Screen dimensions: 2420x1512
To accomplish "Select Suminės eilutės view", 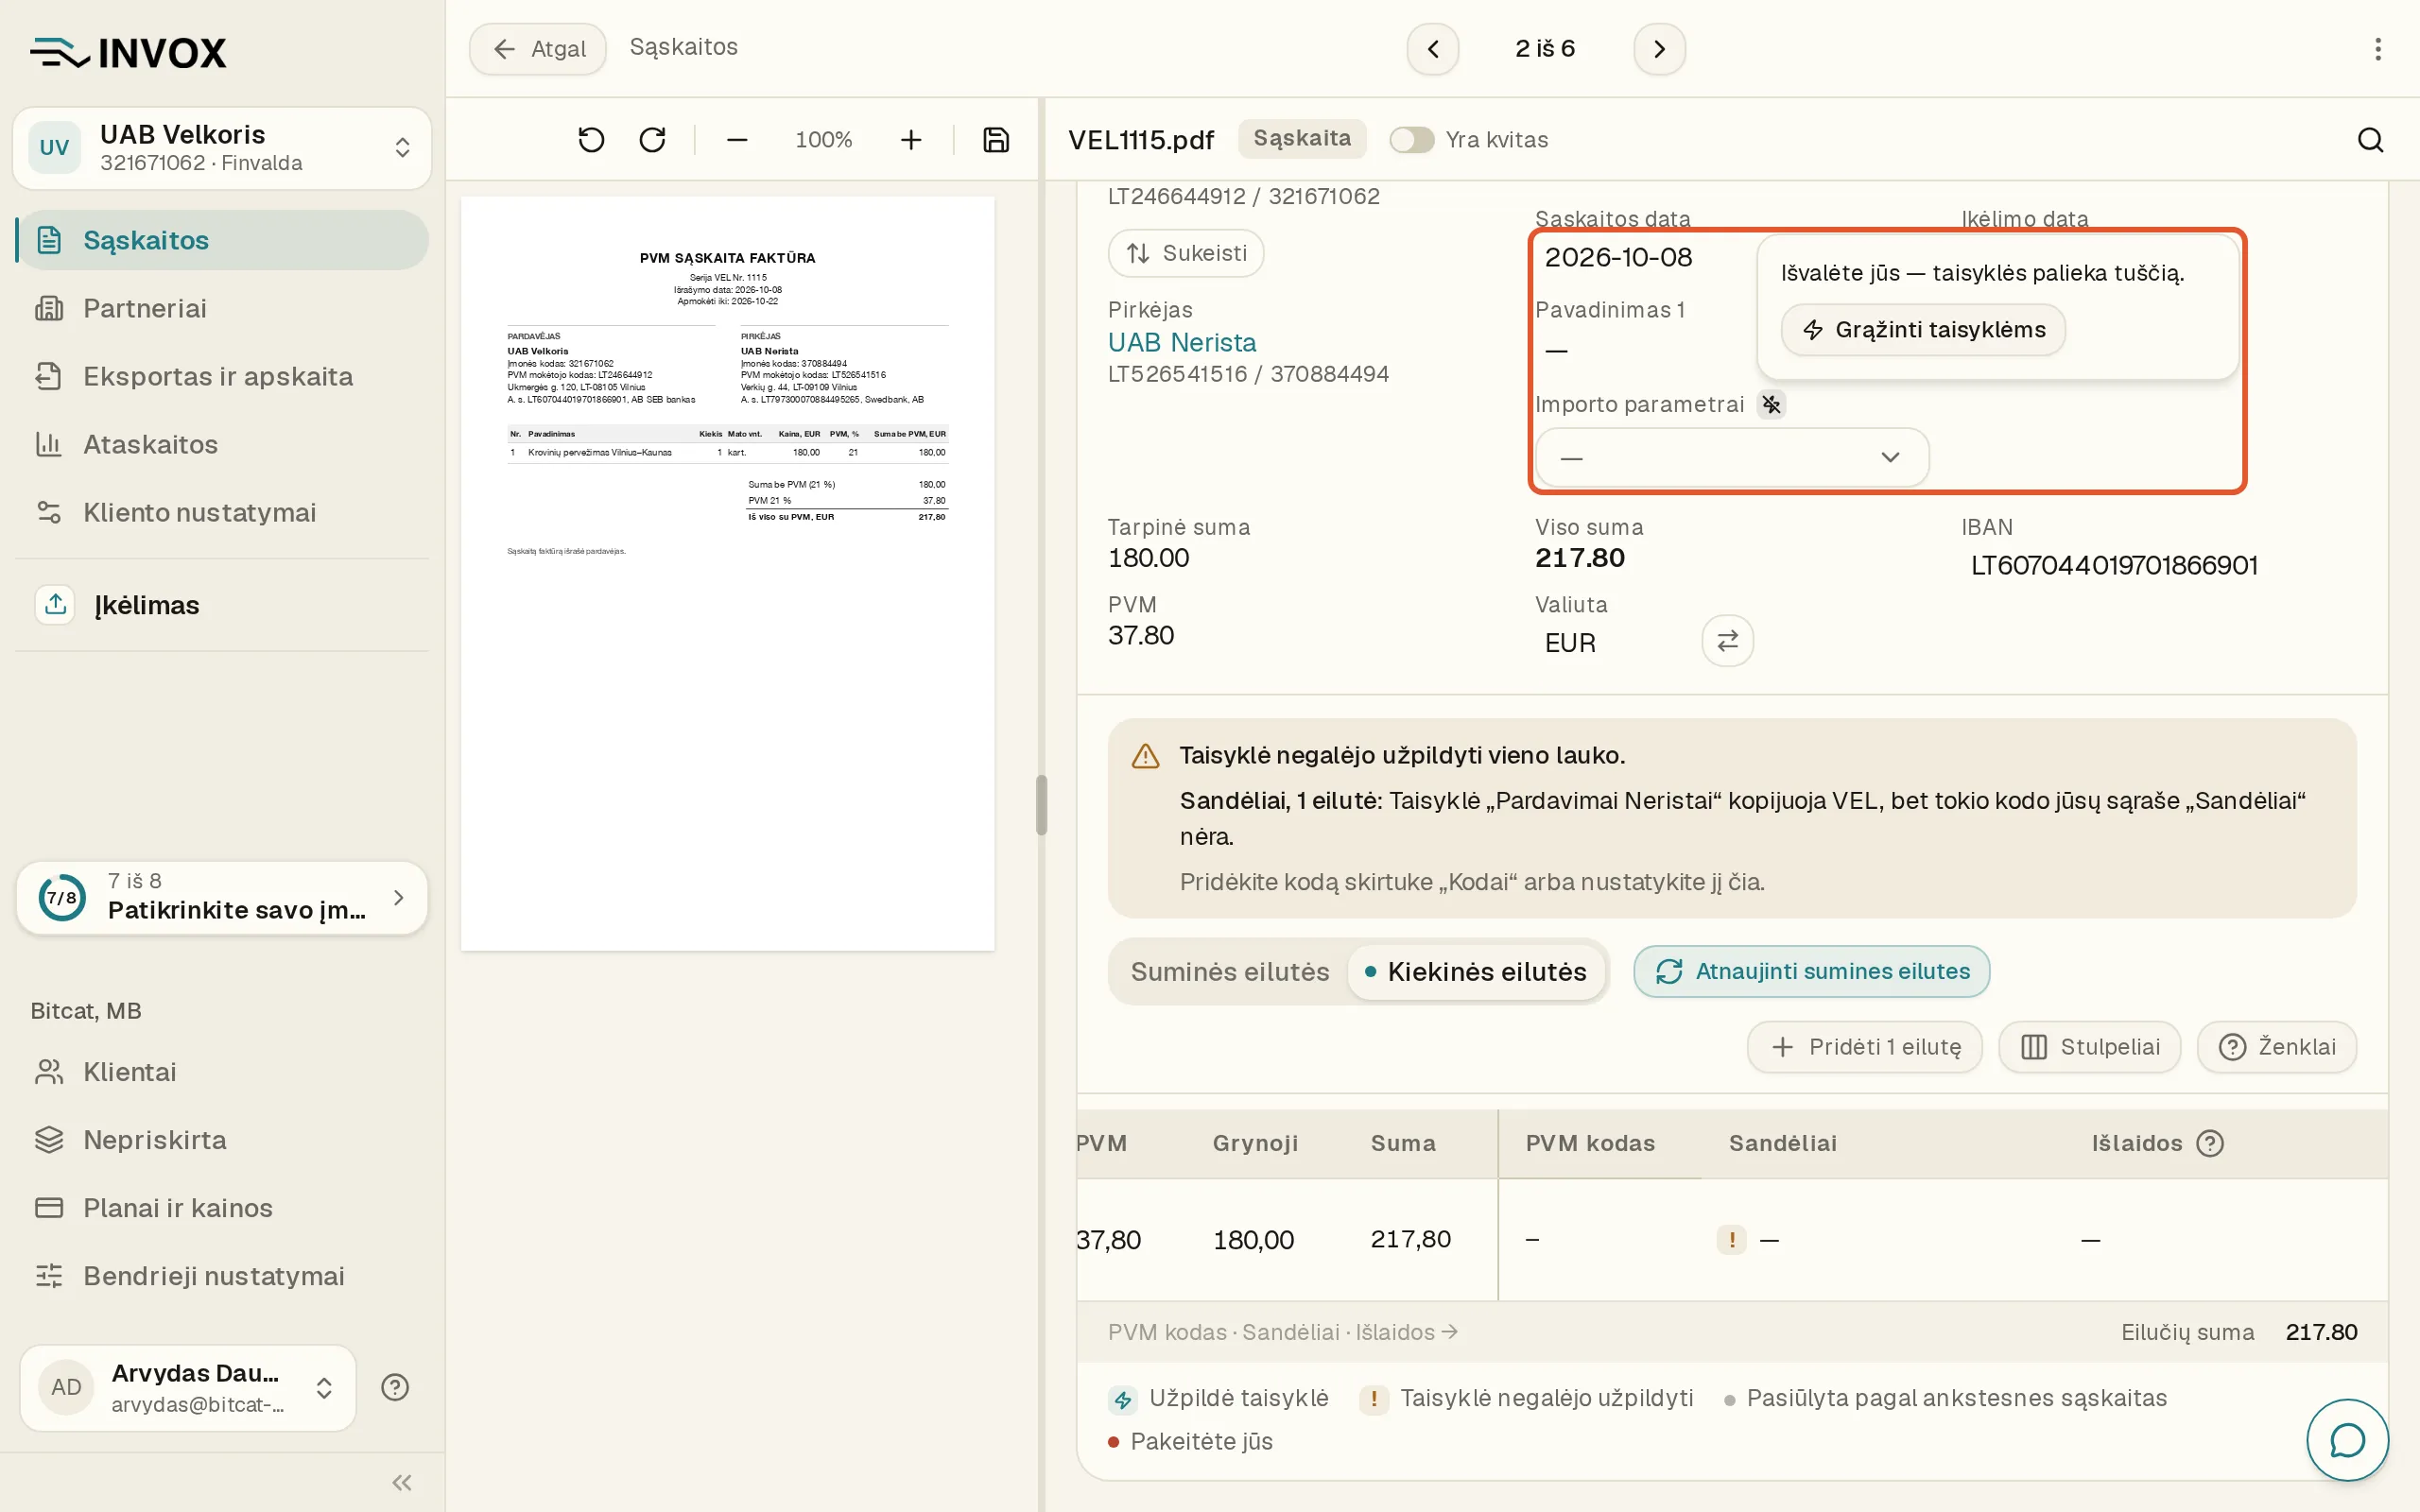I will tap(1229, 971).
